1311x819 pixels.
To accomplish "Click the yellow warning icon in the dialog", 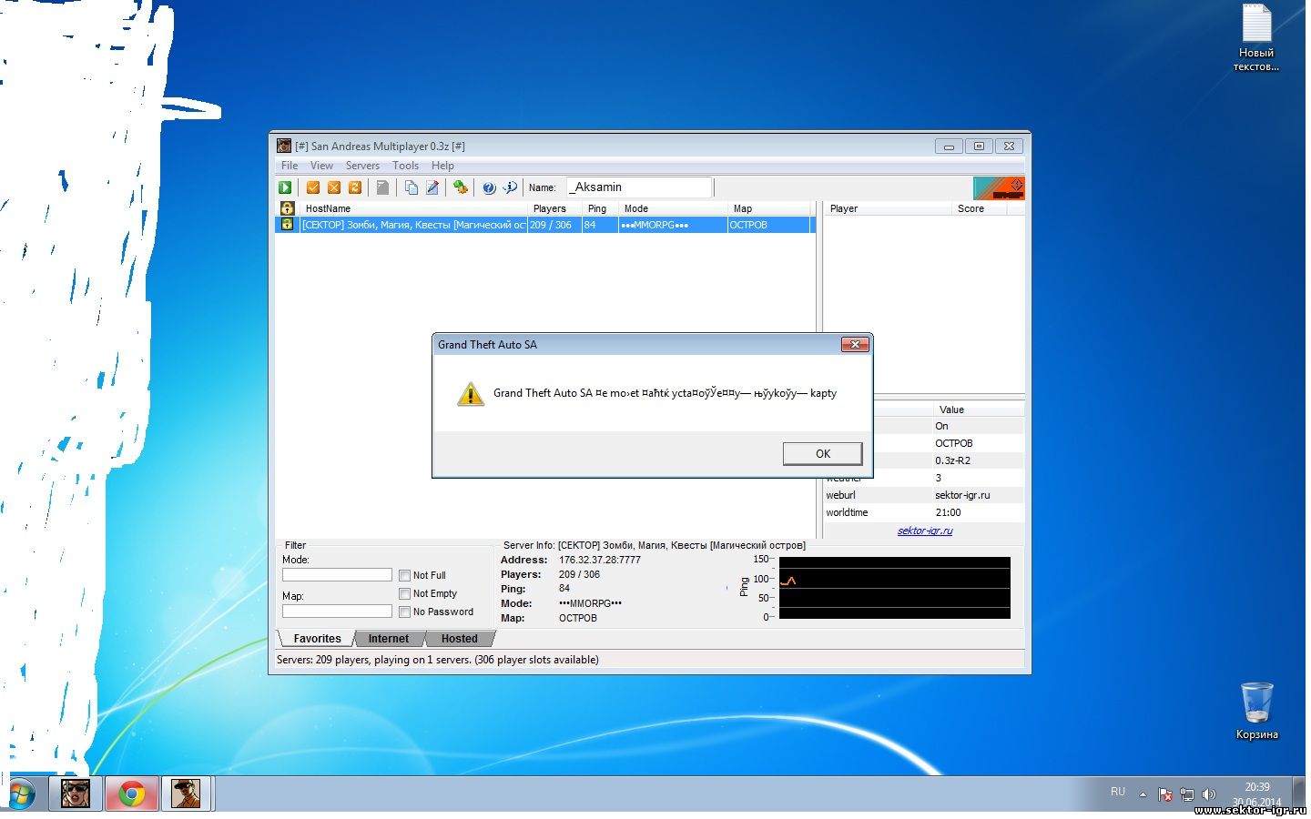I will click(x=470, y=393).
